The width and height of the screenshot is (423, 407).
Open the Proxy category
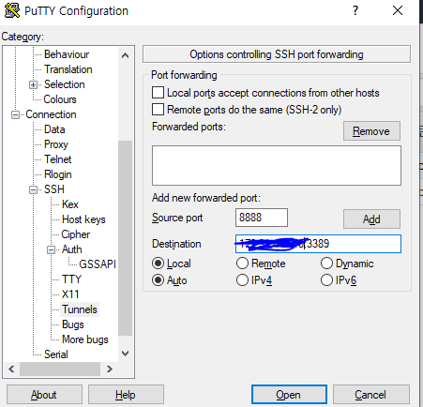56,144
